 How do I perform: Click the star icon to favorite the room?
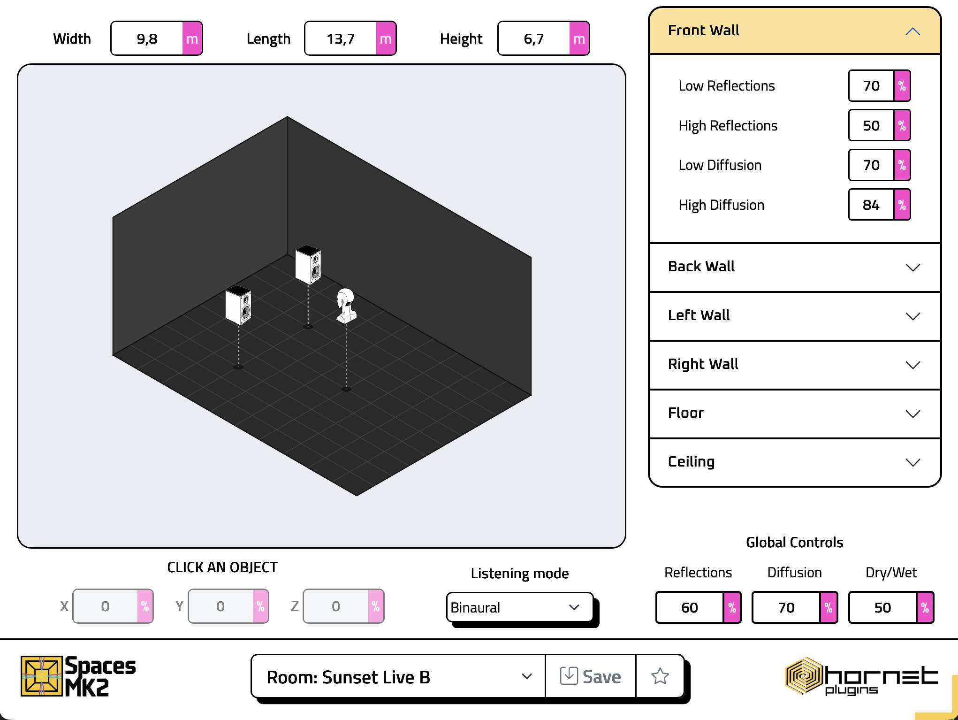point(660,677)
